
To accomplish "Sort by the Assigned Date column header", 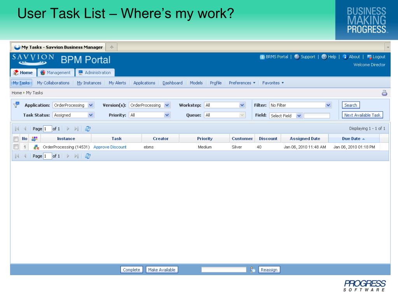I will point(305,139).
